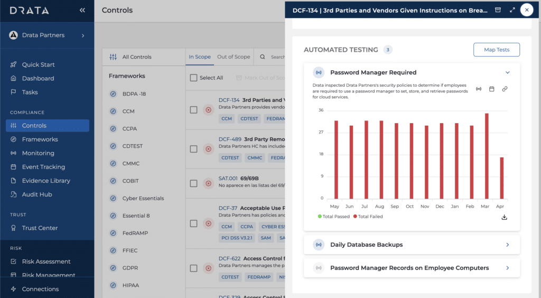The width and height of the screenshot is (541, 298).
Task: Check the DCF-134 control checkbox
Action: click(193, 110)
